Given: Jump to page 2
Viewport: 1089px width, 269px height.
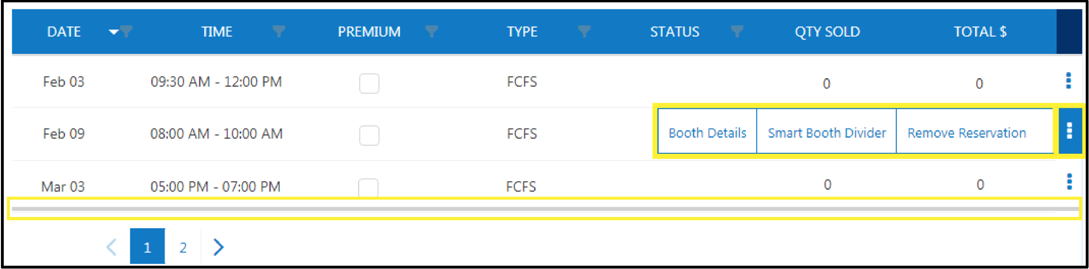Looking at the screenshot, I should (183, 247).
